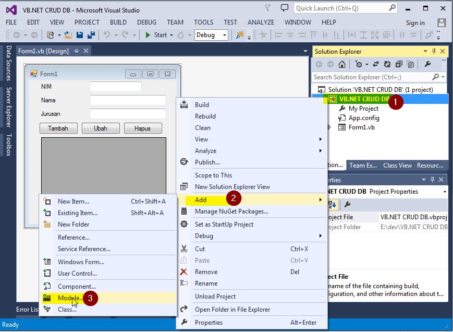Click the Collapse All icon in Solution Explorer
Viewport: 453px width, 332px height.
[x=399, y=64]
